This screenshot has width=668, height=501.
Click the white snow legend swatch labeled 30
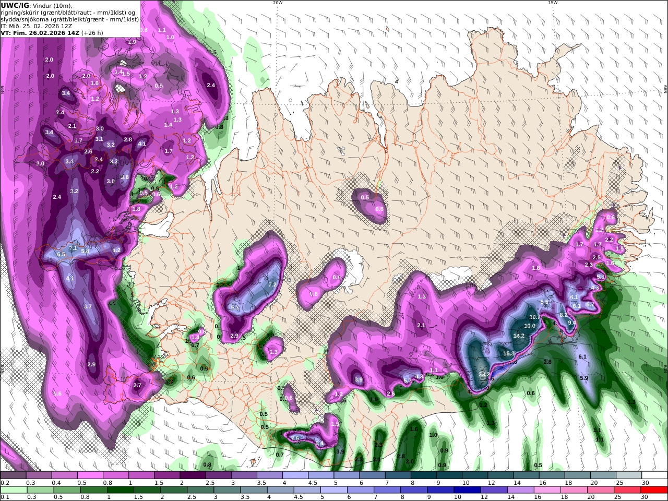pos(654,475)
